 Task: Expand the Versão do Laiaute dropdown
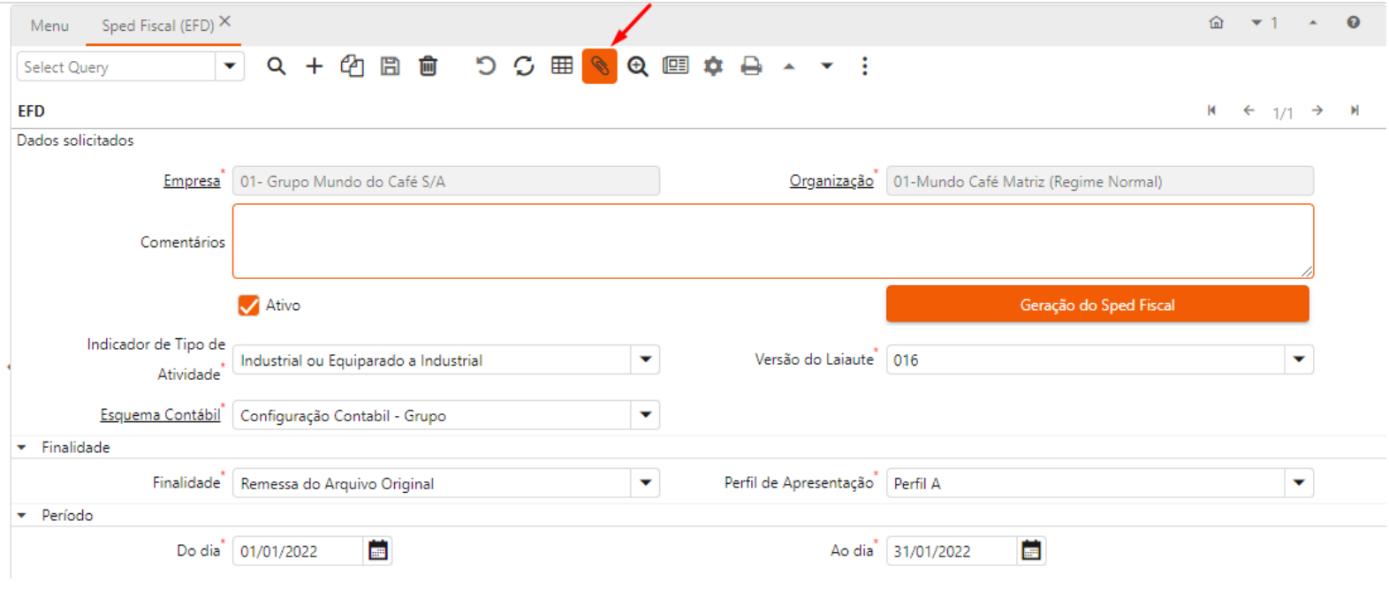pos(1298,359)
